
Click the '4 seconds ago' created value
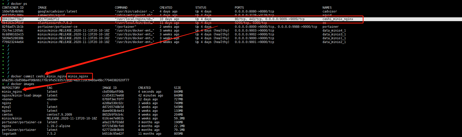[150, 92]
